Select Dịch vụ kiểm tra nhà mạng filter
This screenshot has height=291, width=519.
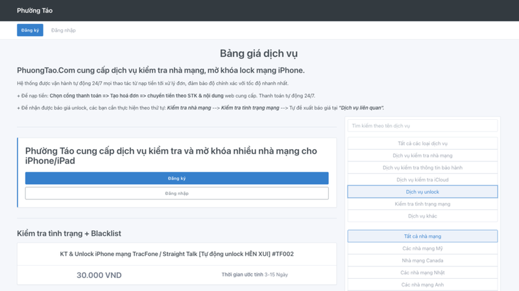[x=422, y=156]
